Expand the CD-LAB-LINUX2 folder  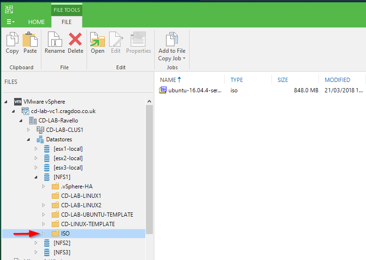[43, 205]
